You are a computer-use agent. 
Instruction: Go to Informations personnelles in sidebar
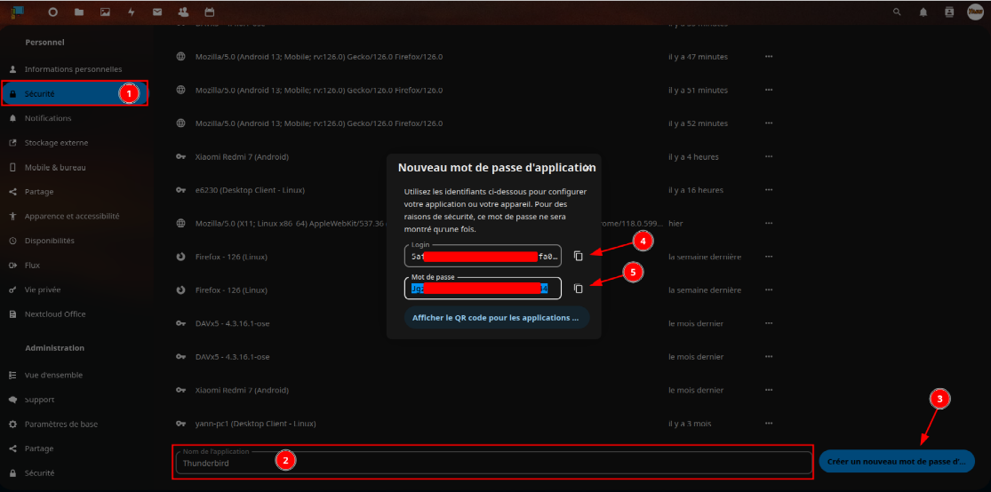click(x=73, y=69)
